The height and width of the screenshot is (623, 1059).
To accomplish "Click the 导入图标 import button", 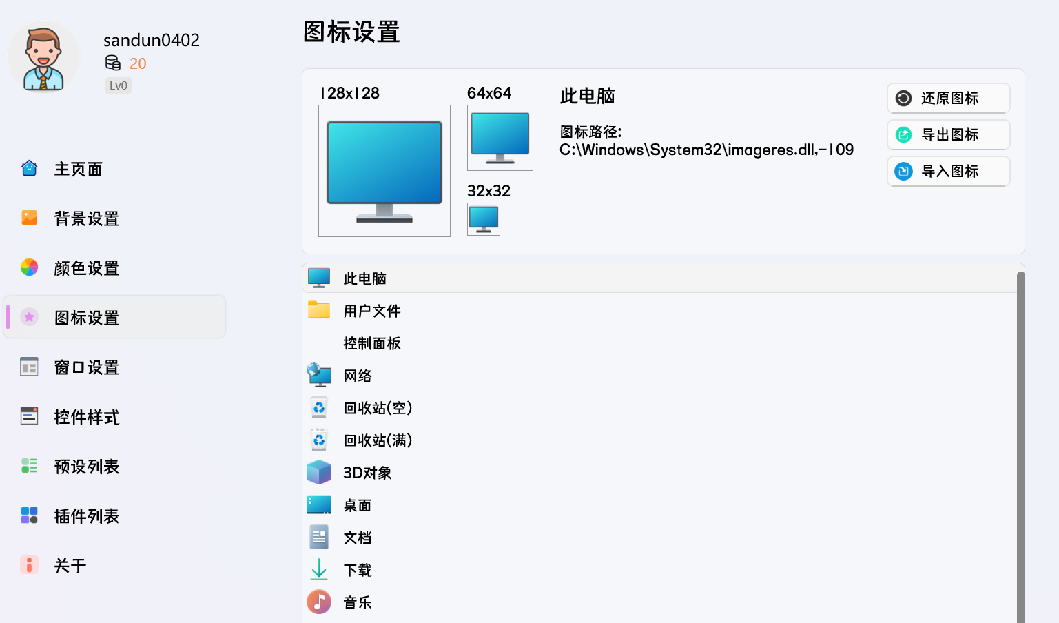I will (949, 171).
